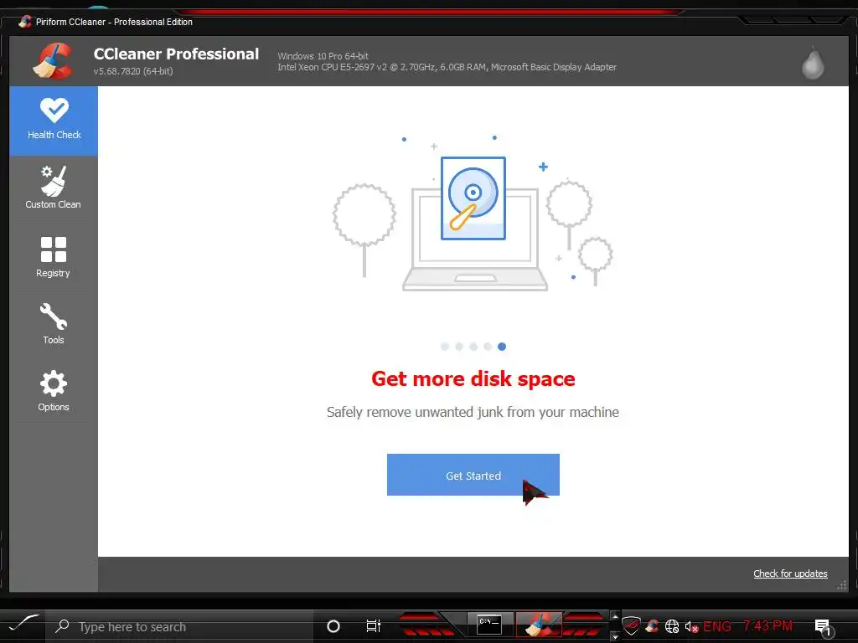
Task: Open the Tools section
Action: (54, 324)
